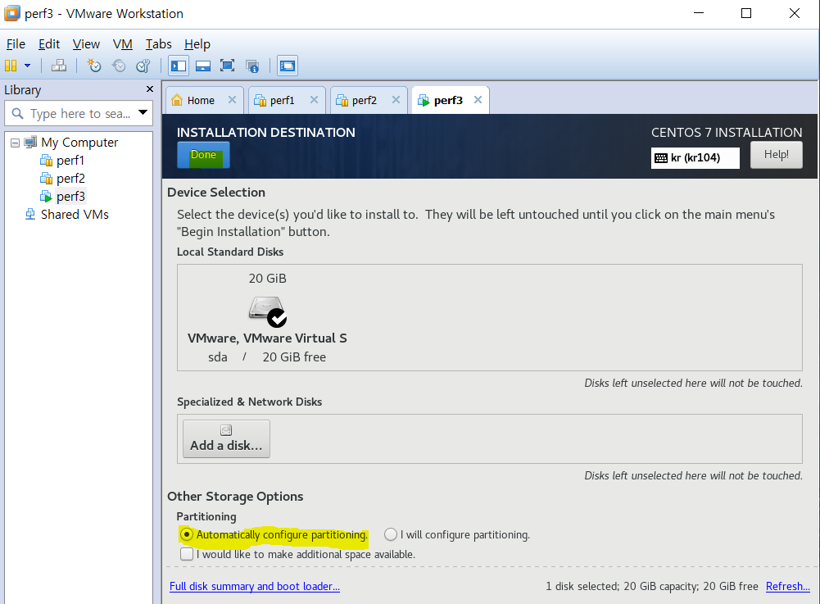Check make additional space available box
The image size is (820, 604).
[187, 554]
